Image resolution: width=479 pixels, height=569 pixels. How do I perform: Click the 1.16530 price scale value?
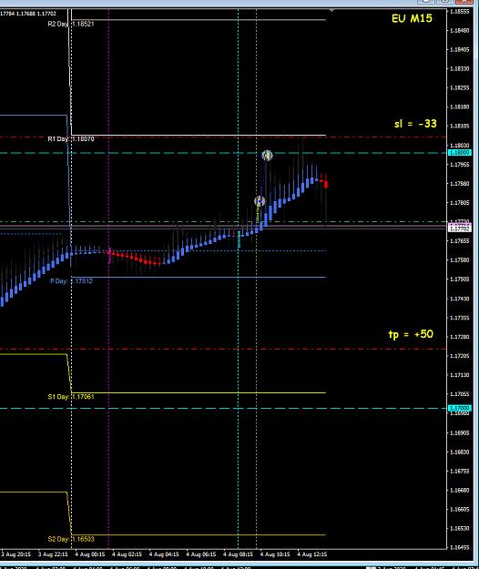(459, 528)
